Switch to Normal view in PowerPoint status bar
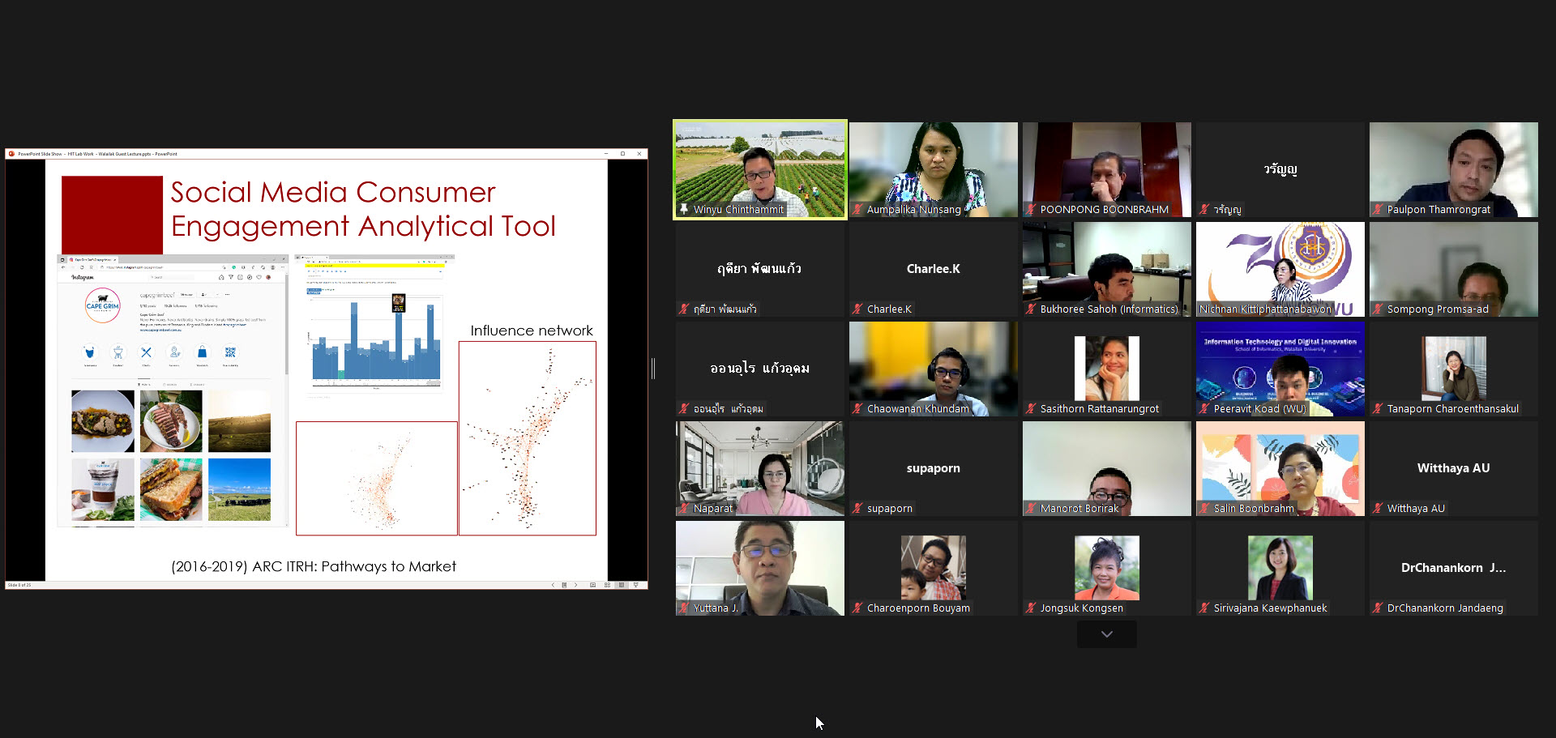The image size is (1556, 738). tap(593, 585)
